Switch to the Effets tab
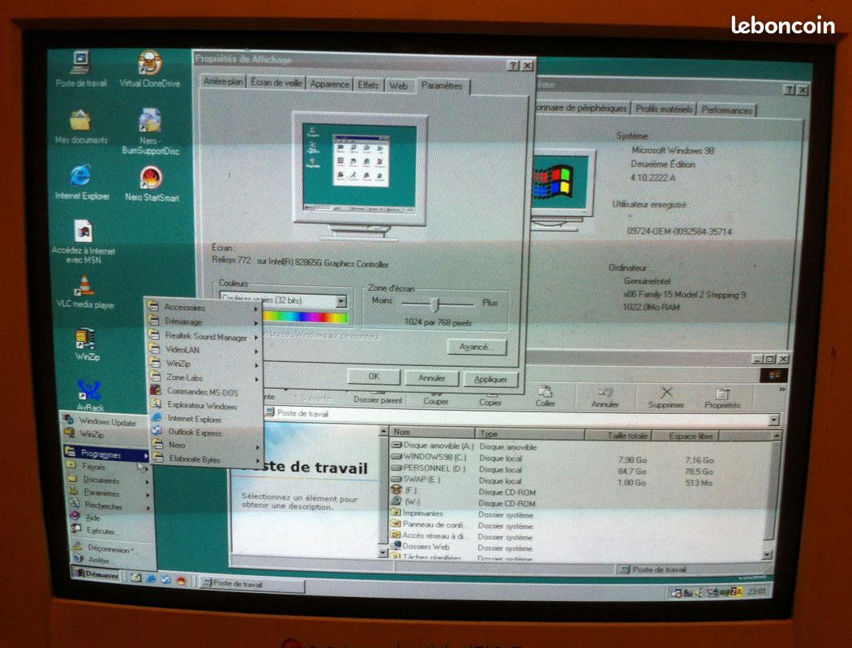 click(x=368, y=85)
